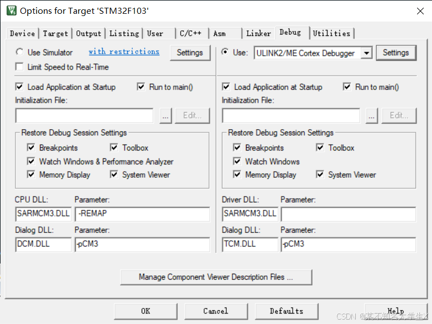Open the Linker tab
Viewport: 432px width, 324px height.
(x=258, y=34)
